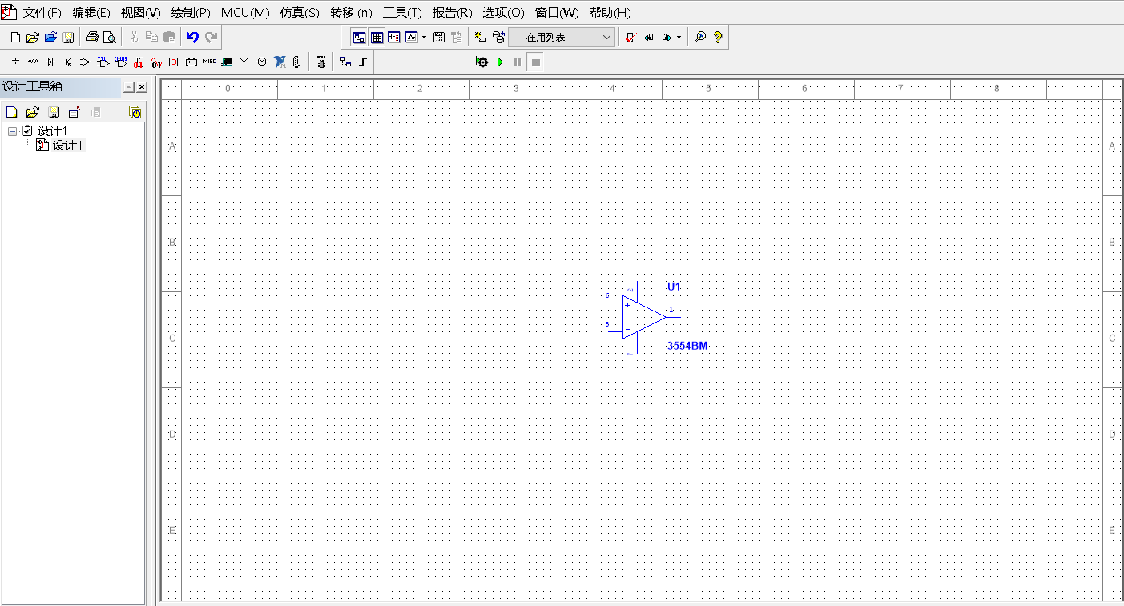
Task: Open the MISC components group
Action: [209, 62]
